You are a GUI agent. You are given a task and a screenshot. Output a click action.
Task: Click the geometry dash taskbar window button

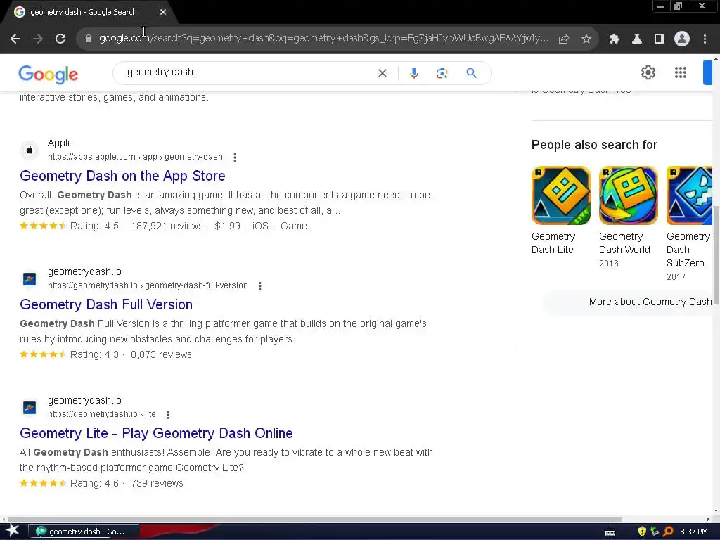(84, 532)
